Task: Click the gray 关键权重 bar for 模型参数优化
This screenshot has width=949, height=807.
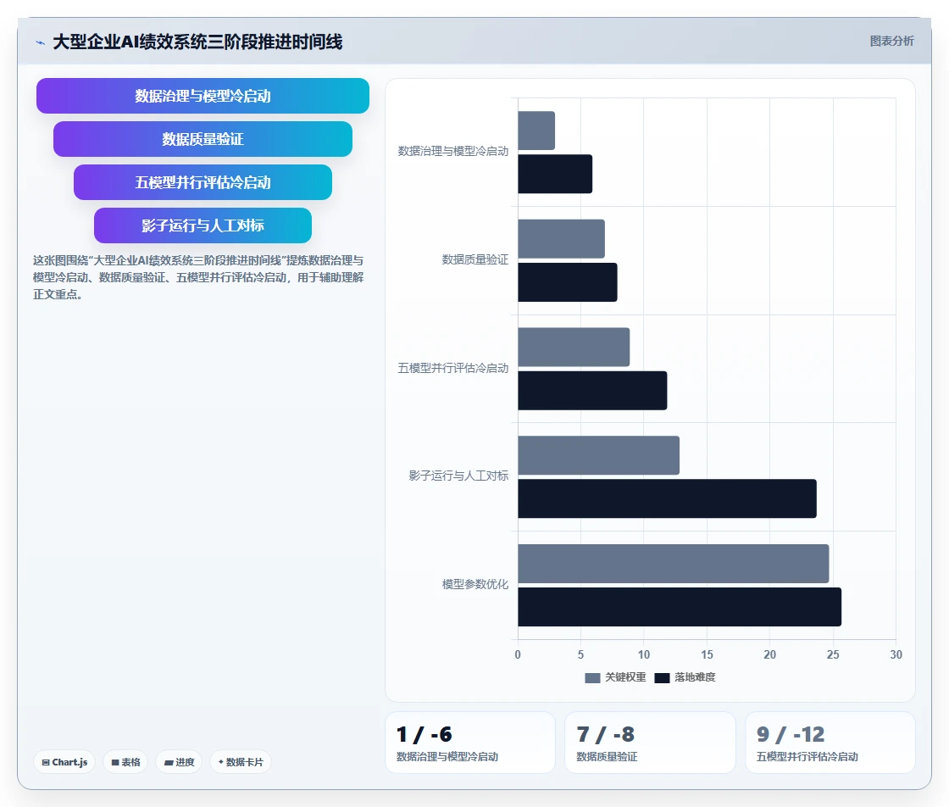Action: pos(674,564)
